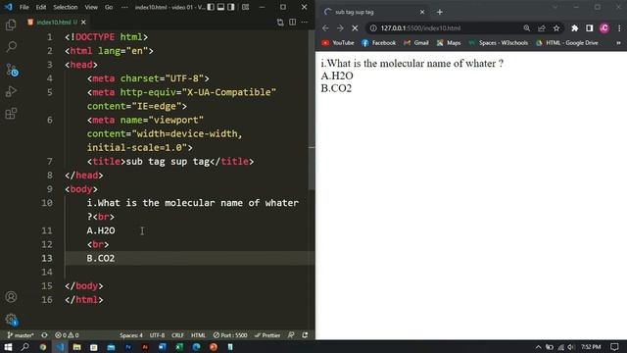Open the errors and warnings count
The height and width of the screenshot is (353, 627).
click(67, 335)
